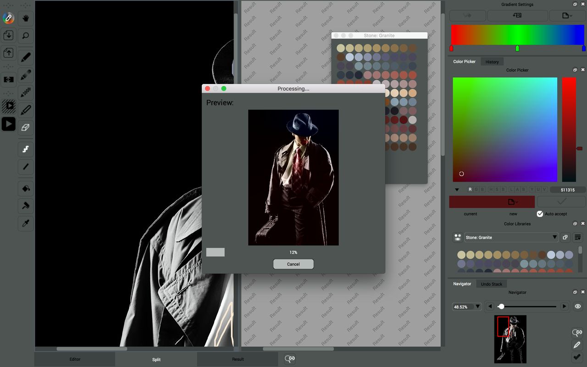Select the eyedropper color picker tool
The image size is (587, 367).
point(26,223)
